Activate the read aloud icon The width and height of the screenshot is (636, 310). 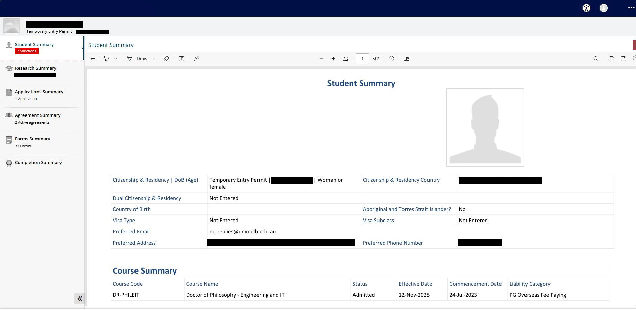point(197,59)
